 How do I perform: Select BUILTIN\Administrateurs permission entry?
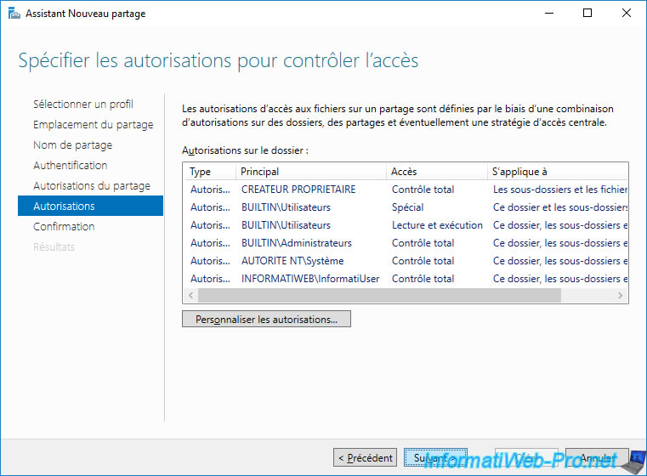point(296,243)
